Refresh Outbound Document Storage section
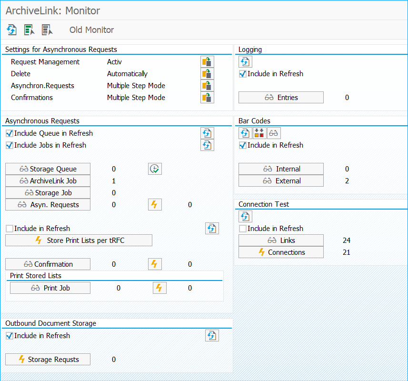The height and width of the screenshot is (381, 408). pyautogui.click(x=212, y=336)
